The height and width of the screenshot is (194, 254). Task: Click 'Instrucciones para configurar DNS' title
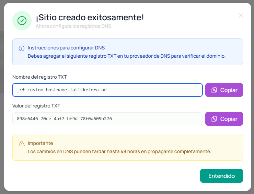click(x=66, y=48)
